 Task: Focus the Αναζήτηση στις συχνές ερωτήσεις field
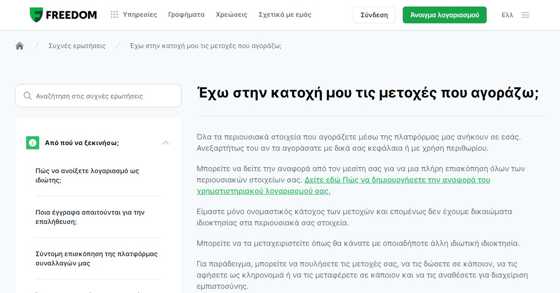[x=98, y=96]
